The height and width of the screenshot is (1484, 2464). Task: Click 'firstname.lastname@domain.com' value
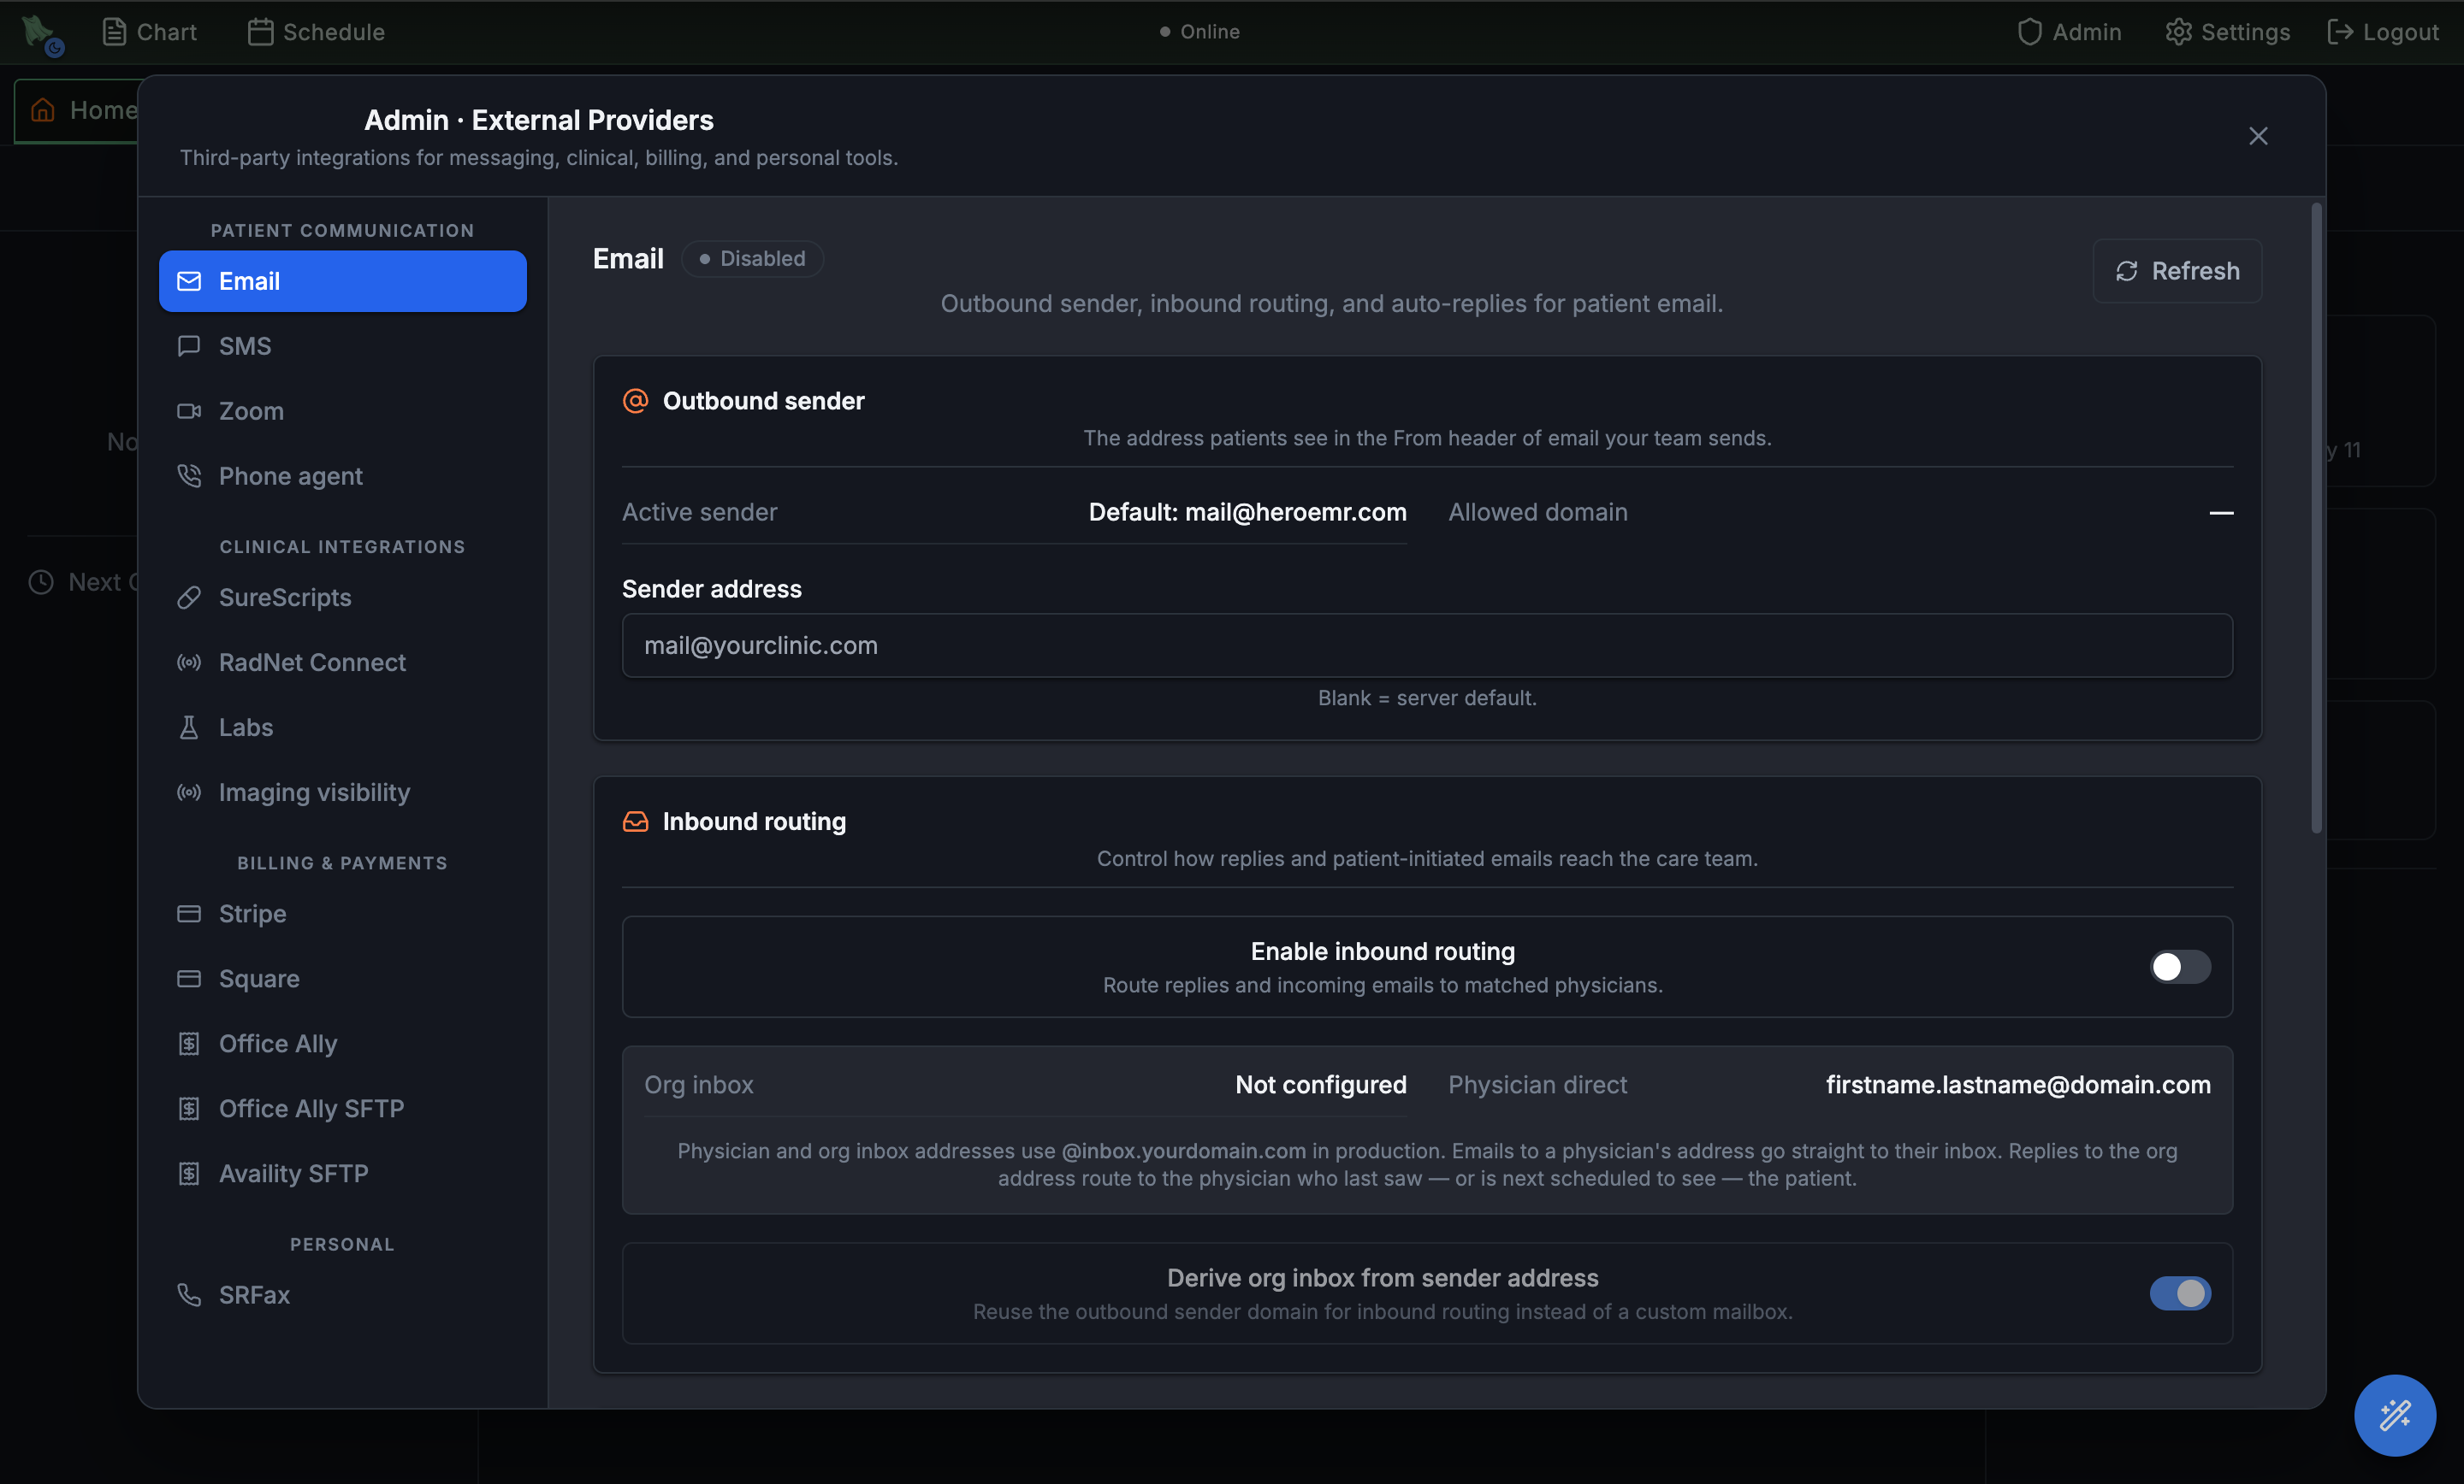tap(2018, 1084)
